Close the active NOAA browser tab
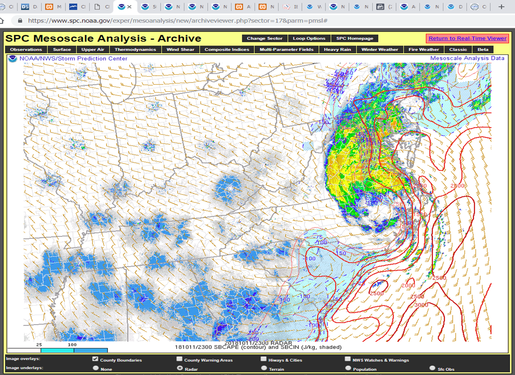The width and height of the screenshot is (515, 375). click(129, 7)
